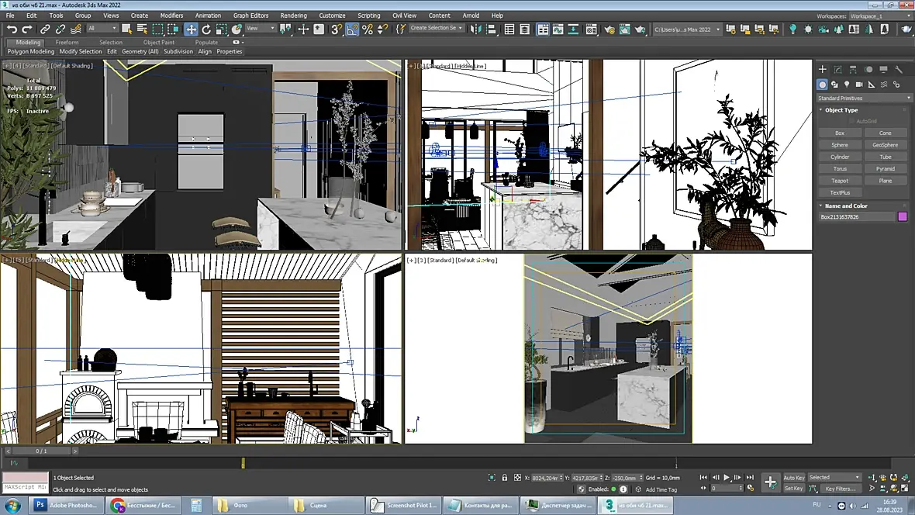This screenshot has height=515, width=915.
Task: Switch to the Freeform ribbon tab
Action: [67, 42]
